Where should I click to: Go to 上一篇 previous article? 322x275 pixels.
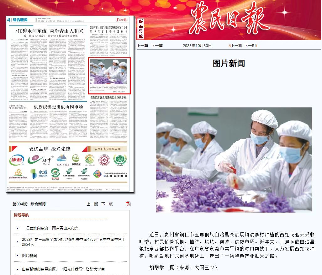[142, 45]
